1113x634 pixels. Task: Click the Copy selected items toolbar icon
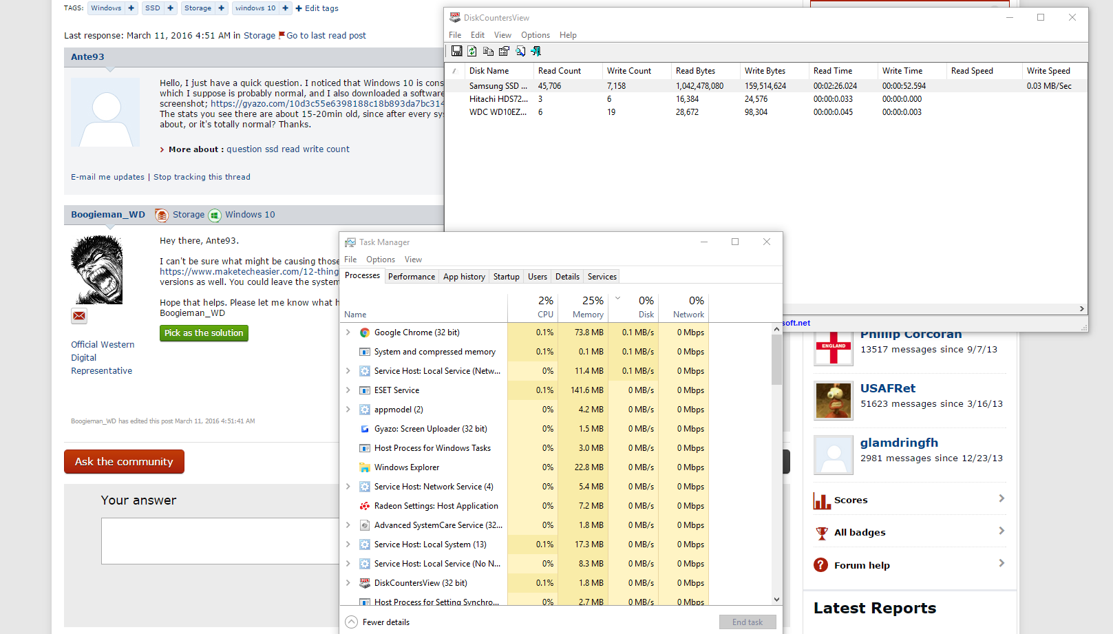[x=488, y=51]
